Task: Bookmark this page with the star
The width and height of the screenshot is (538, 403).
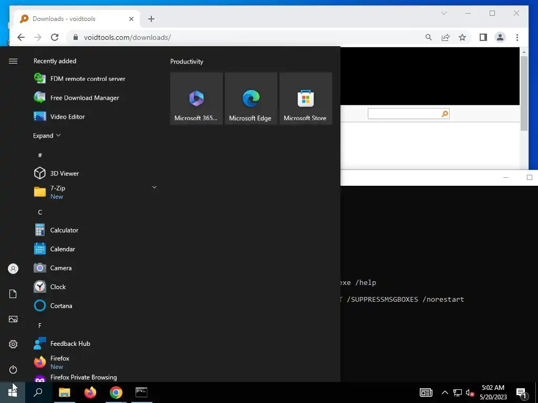Action: pyautogui.click(x=462, y=37)
